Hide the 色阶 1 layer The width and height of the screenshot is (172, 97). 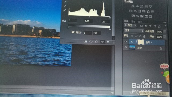[126, 41]
